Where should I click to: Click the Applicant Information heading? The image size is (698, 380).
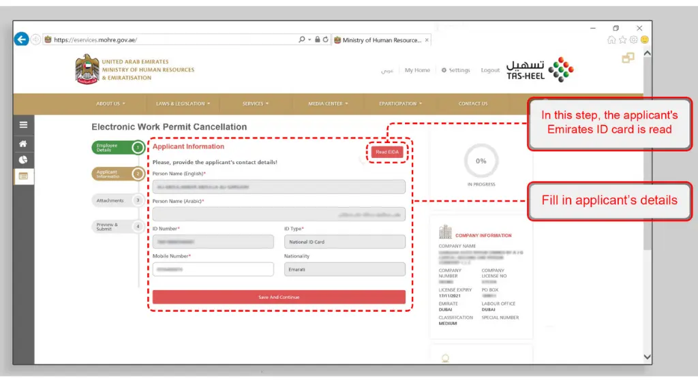[x=188, y=146]
